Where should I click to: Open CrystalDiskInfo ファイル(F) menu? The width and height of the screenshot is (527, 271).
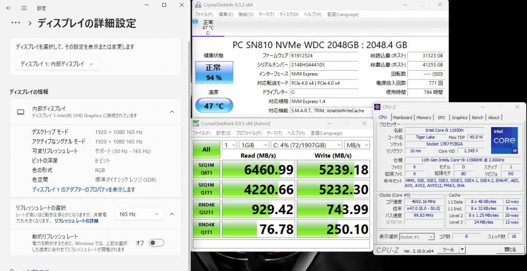coord(203,14)
